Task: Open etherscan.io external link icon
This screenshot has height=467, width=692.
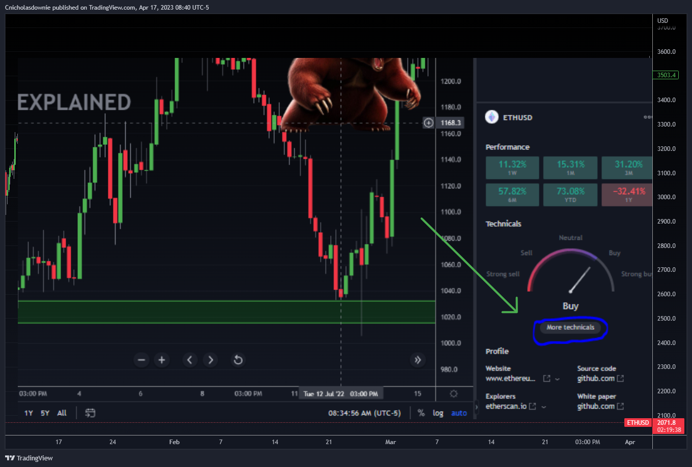Action: click(532, 407)
